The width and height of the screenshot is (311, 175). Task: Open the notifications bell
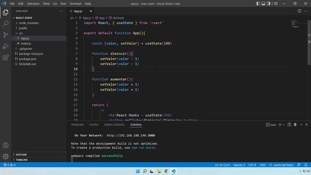click(306, 165)
